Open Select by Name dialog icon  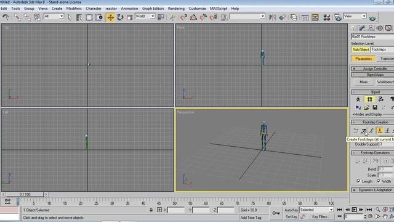click(x=79, y=17)
